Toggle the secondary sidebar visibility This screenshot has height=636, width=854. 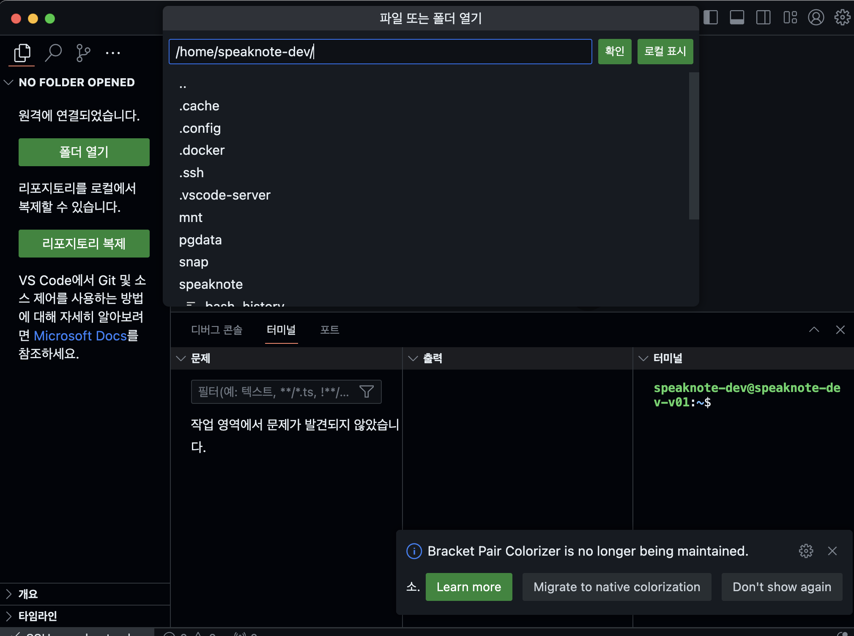(x=763, y=18)
